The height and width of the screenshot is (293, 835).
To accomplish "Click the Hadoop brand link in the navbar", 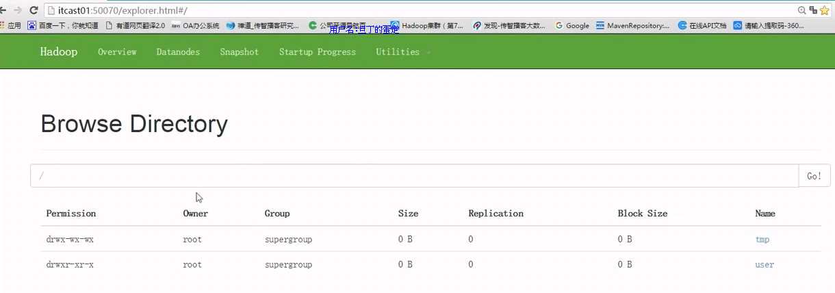I will point(58,52).
